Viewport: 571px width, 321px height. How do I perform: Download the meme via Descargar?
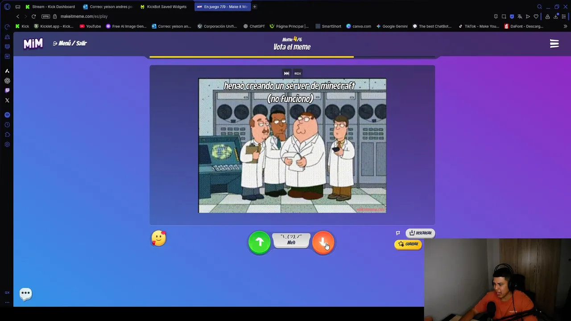pos(420,233)
